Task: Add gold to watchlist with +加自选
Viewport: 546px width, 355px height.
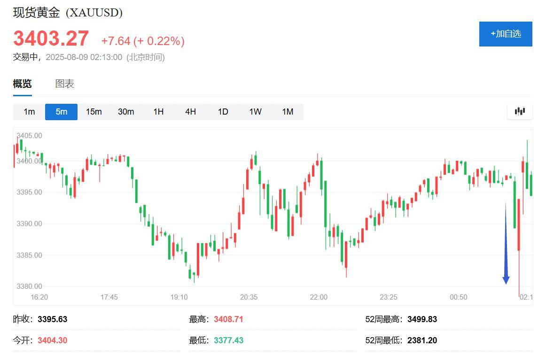Action: click(x=506, y=34)
